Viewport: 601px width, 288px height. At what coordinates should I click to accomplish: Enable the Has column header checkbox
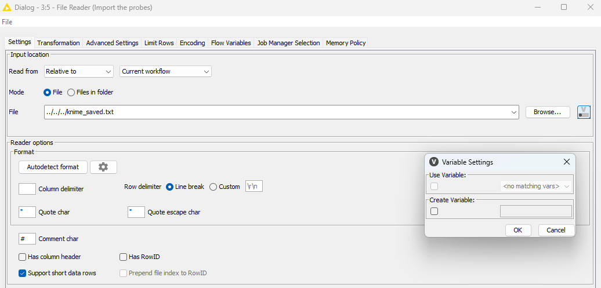(x=23, y=257)
